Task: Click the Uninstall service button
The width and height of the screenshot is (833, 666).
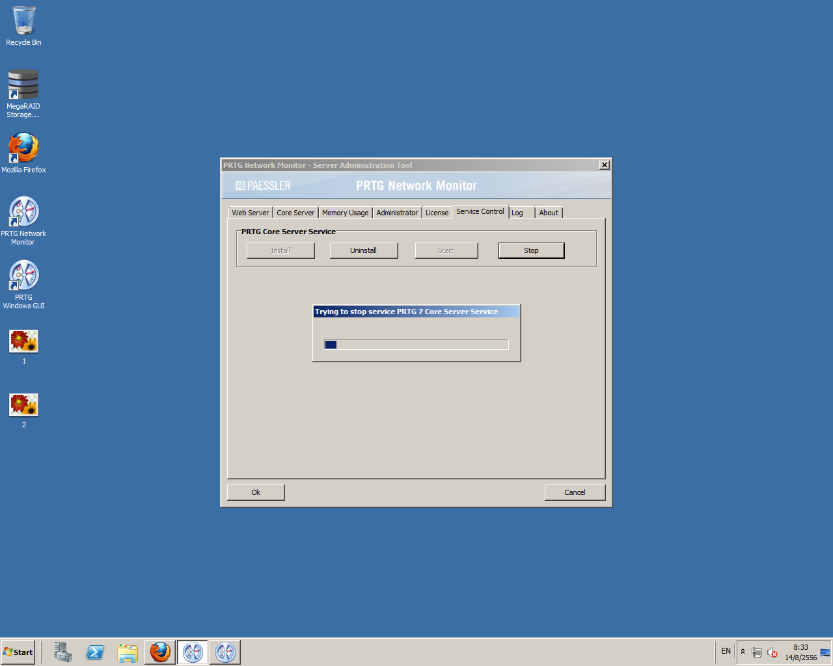Action: click(x=363, y=250)
